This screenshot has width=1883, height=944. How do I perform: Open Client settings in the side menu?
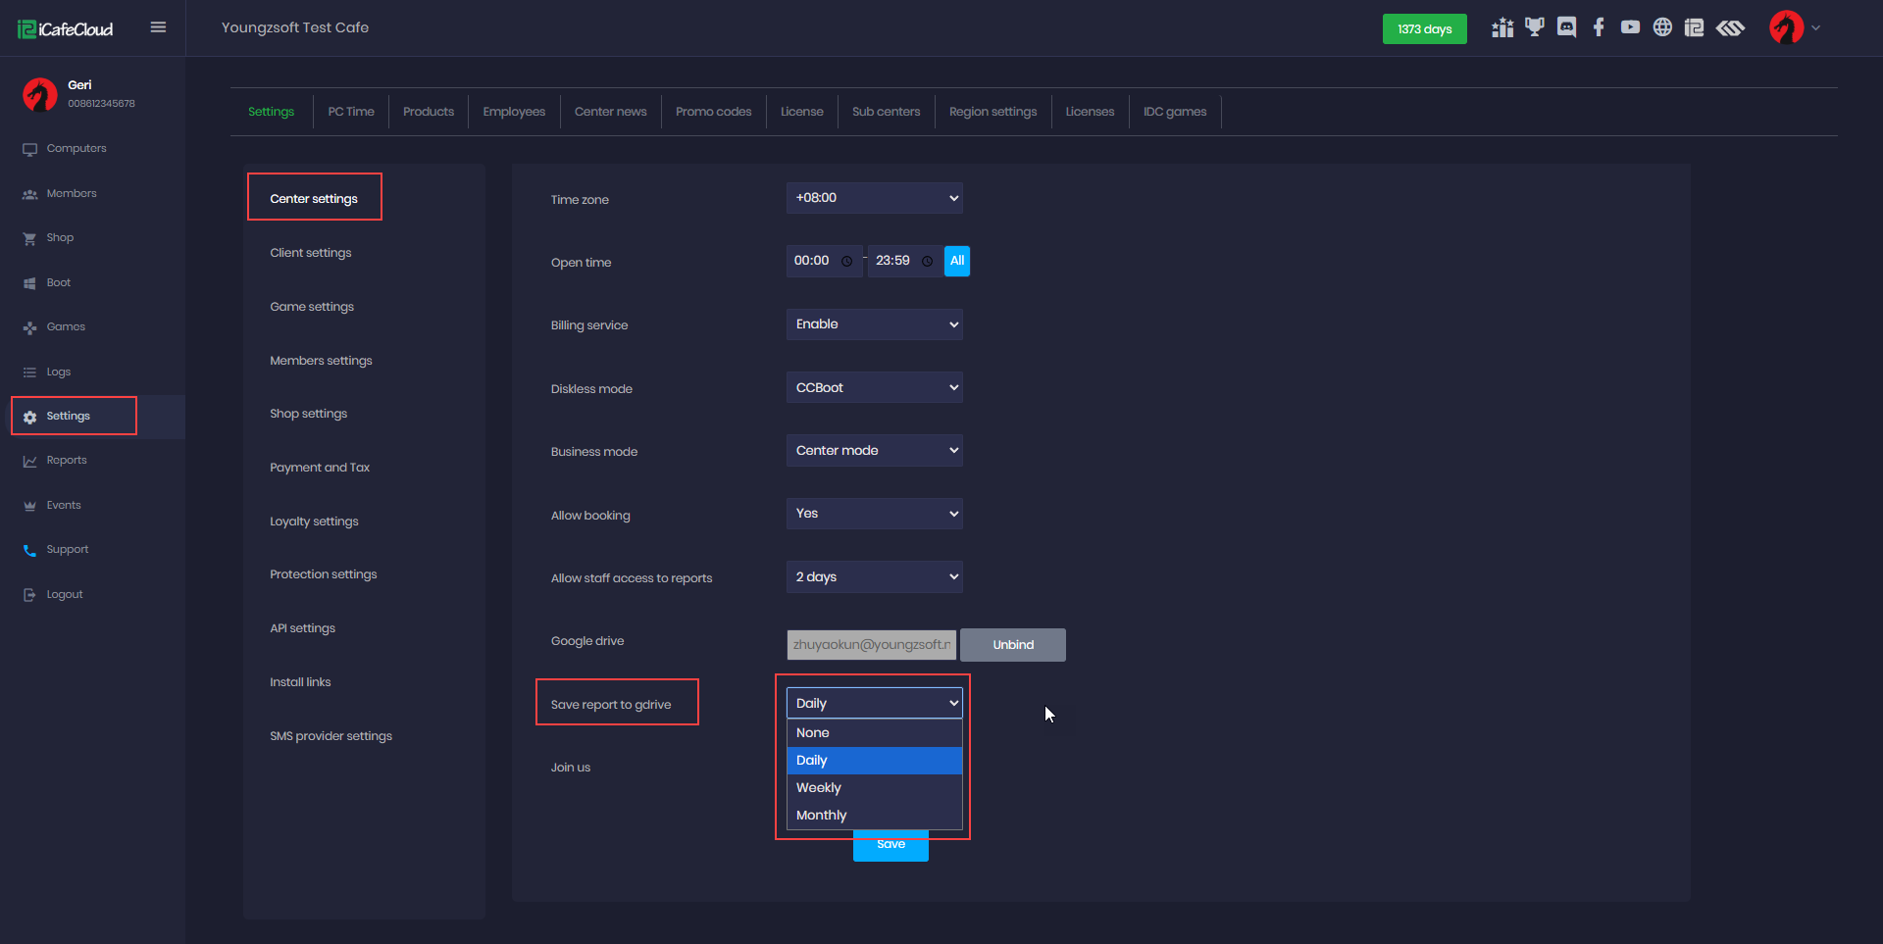point(310,253)
